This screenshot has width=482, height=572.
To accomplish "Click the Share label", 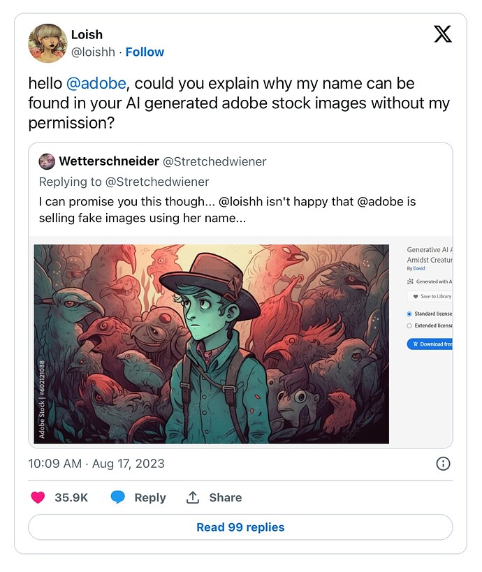I will click(226, 497).
